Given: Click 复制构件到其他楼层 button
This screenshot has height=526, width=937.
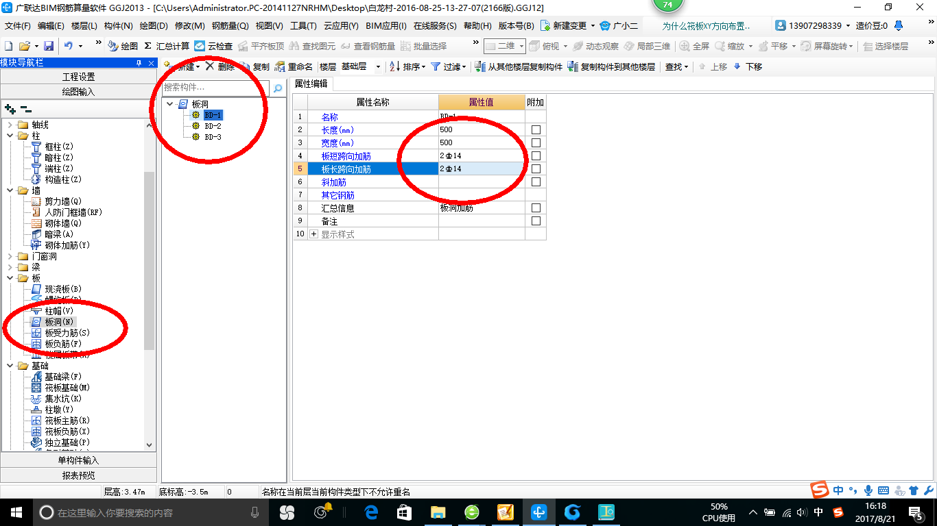Looking at the screenshot, I should (612, 66).
